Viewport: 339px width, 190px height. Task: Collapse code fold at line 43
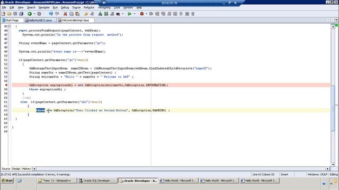pos(10,26)
